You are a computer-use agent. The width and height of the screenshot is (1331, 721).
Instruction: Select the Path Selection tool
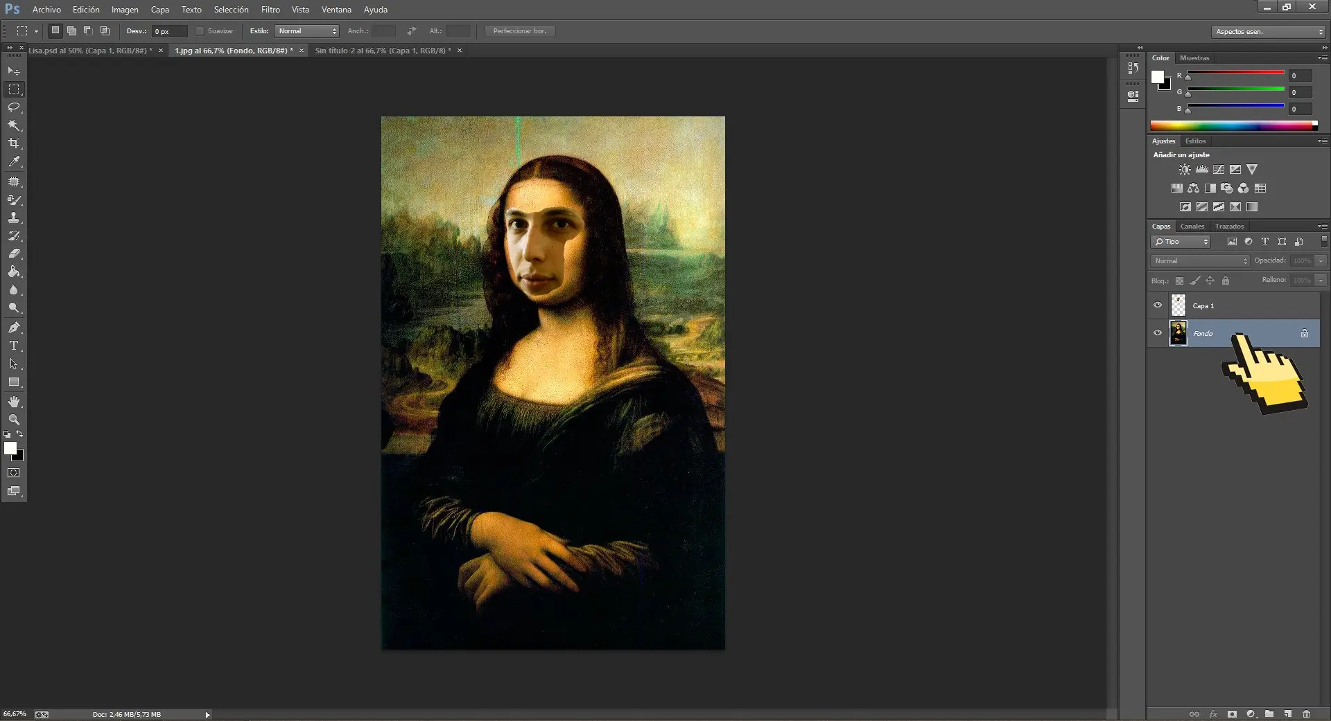(x=14, y=364)
